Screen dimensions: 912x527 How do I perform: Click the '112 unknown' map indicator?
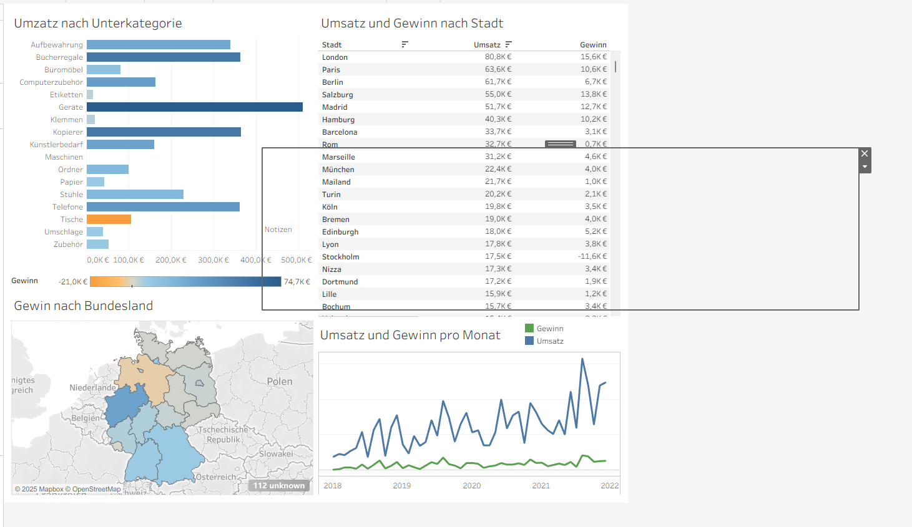pyautogui.click(x=279, y=486)
